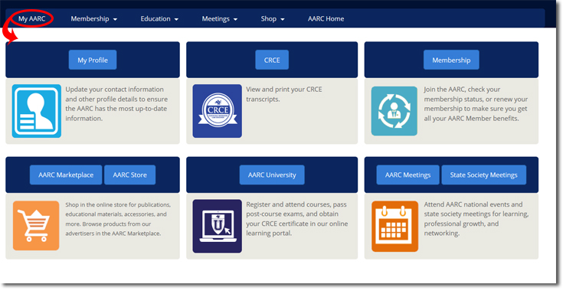Open the My AARC menu item

click(32, 18)
